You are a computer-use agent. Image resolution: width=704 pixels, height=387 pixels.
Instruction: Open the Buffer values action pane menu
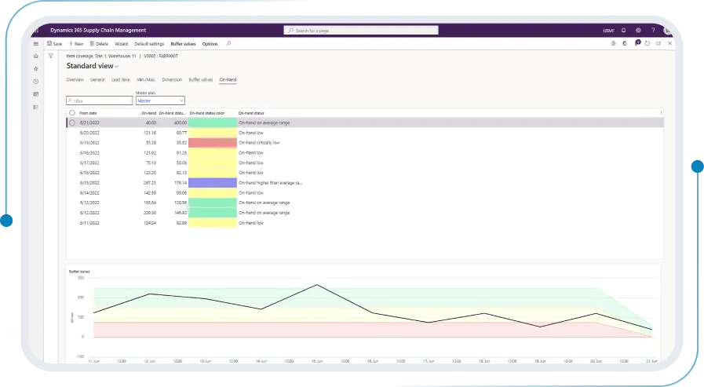pyautogui.click(x=183, y=44)
